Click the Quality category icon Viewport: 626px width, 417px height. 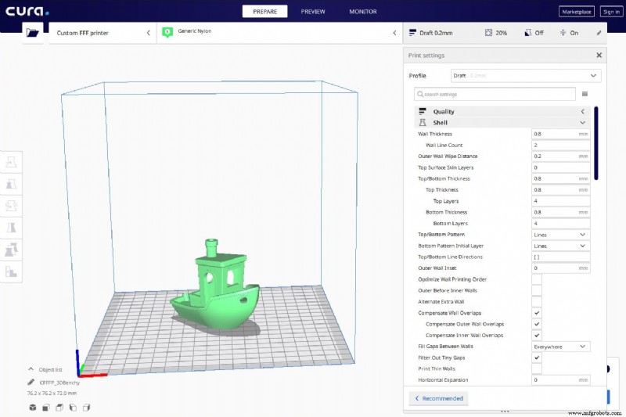tap(423, 111)
